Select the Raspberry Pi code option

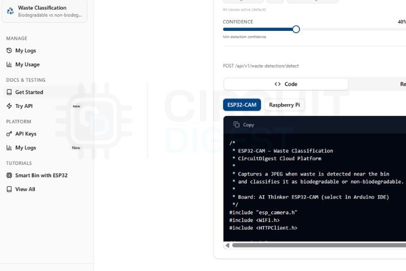click(284, 105)
